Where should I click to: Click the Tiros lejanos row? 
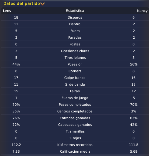tap(75, 58)
